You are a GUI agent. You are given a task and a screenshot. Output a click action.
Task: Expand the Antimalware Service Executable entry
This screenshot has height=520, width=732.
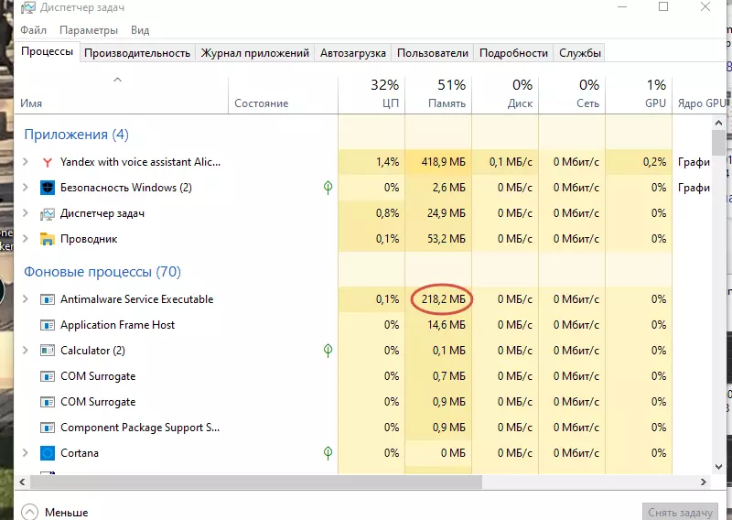pyautogui.click(x=26, y=299)
